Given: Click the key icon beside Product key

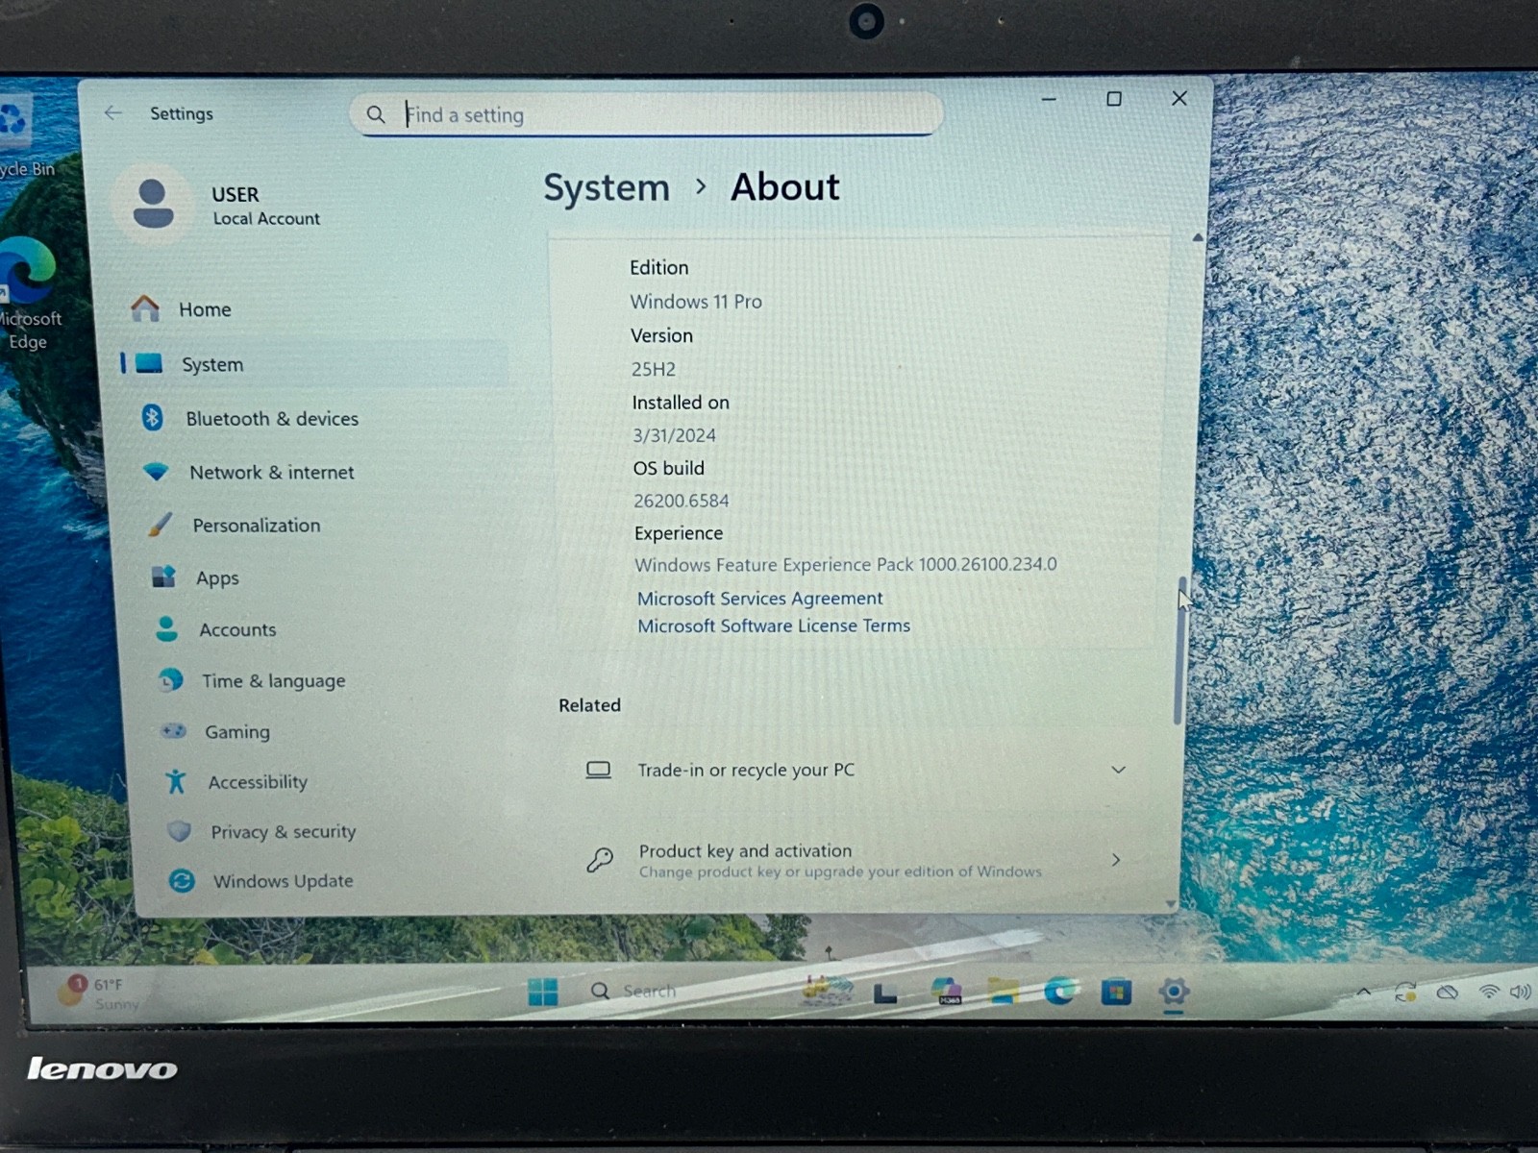Looking at the screenshot, I should coord(600,859).
